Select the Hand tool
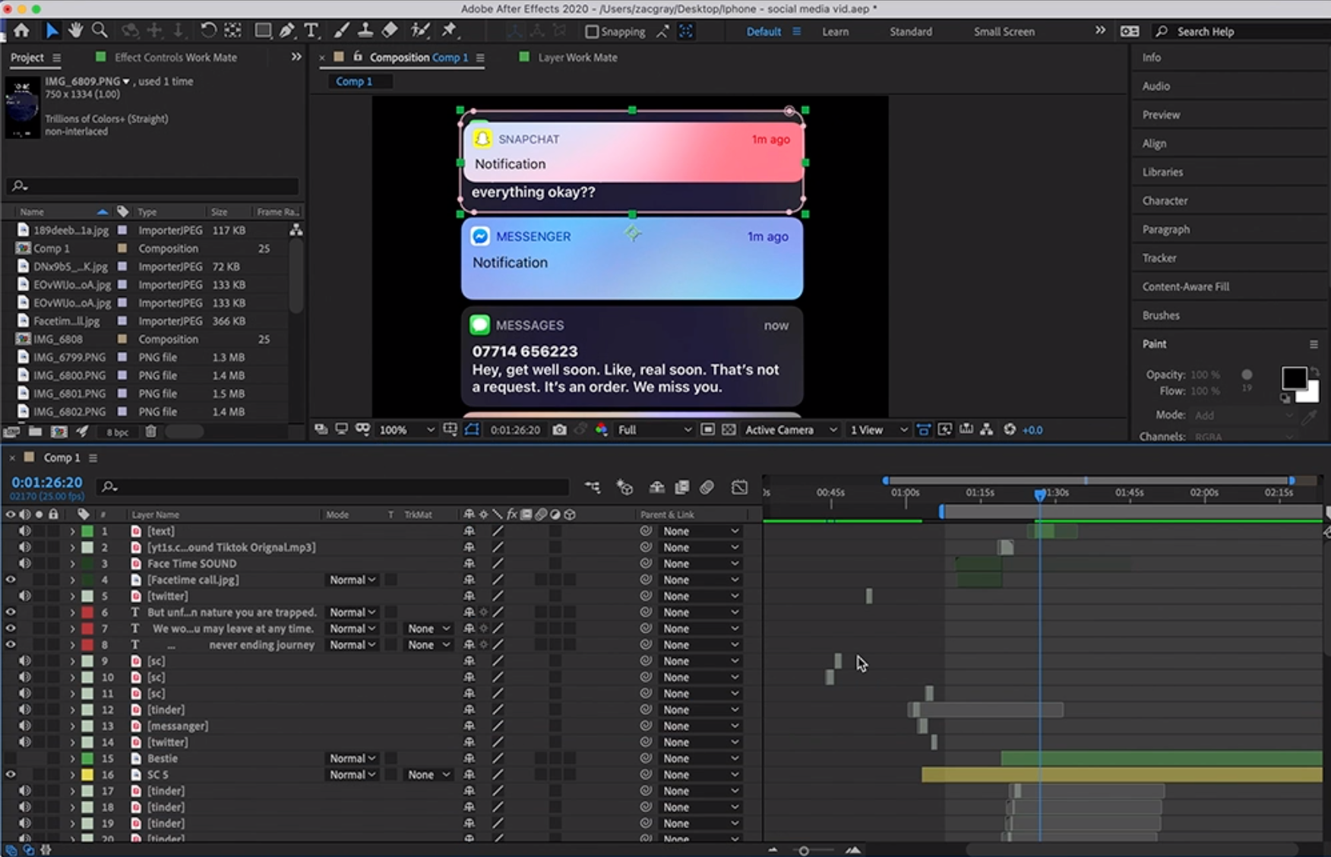 click(x=75, y=30)
